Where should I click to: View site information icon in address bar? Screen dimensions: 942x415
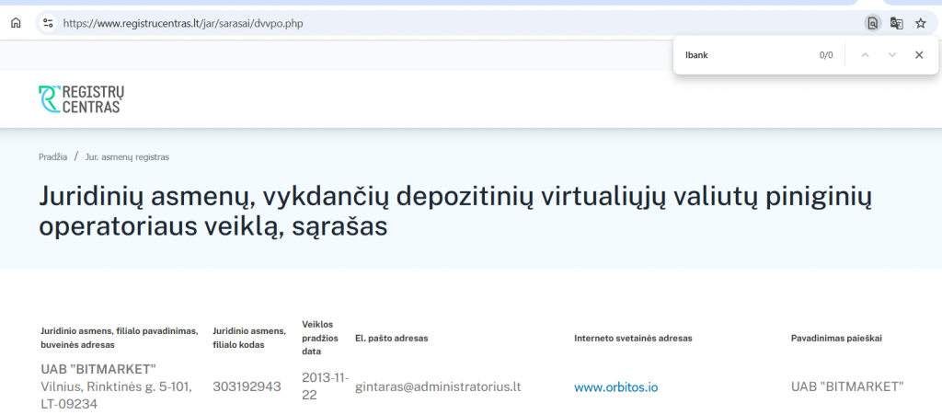tap(49, 23)
